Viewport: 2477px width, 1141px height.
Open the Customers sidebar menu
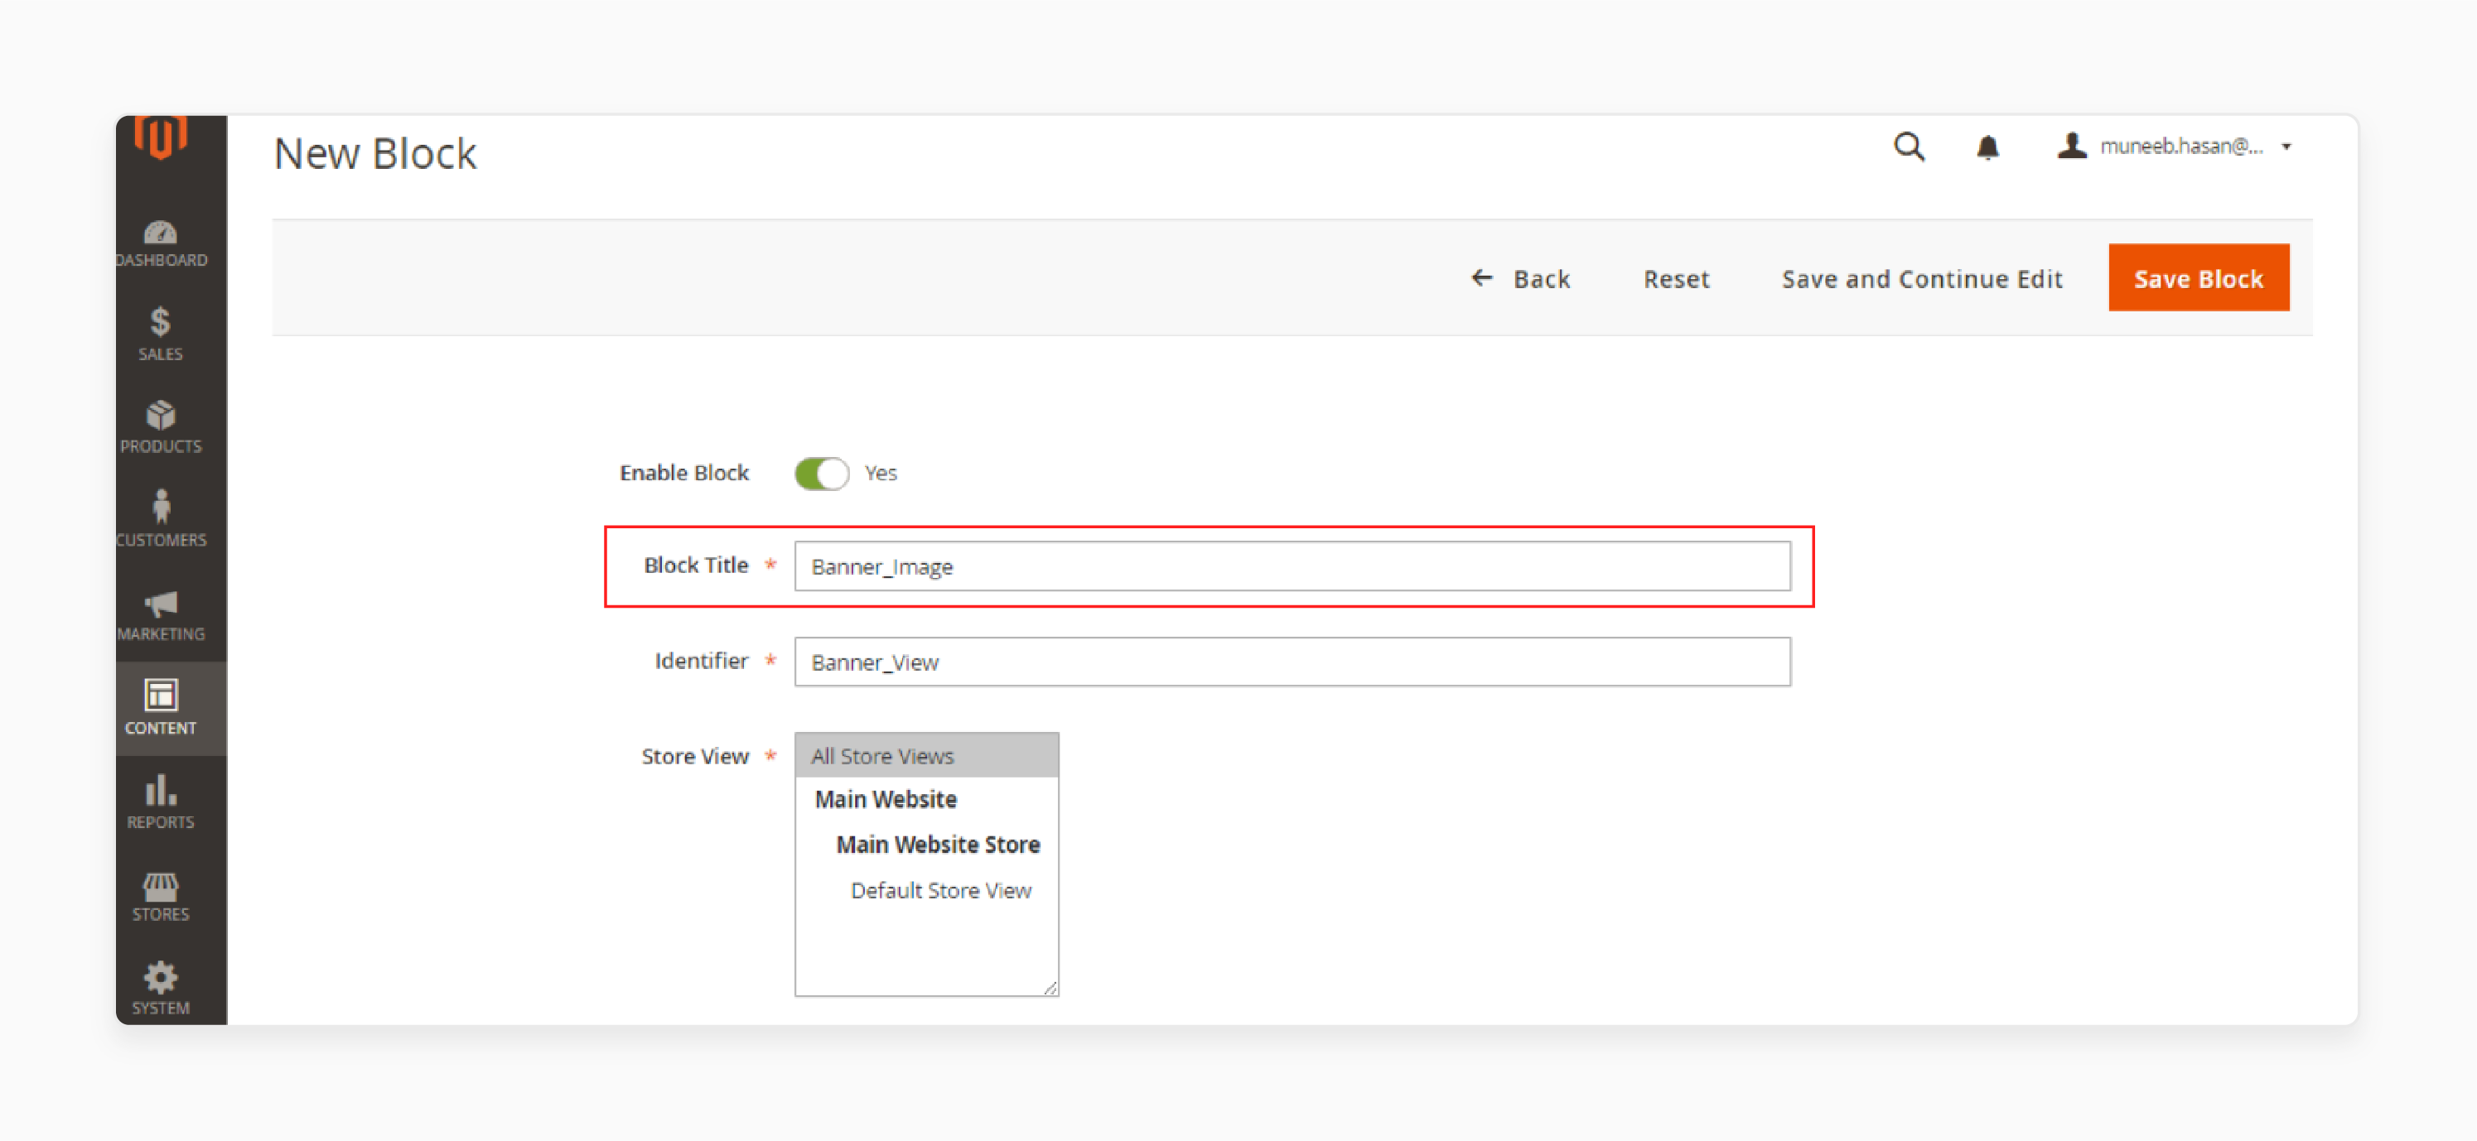click(x=161, y=520)
